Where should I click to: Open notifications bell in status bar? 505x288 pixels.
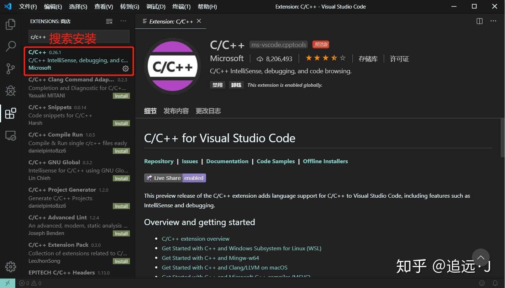[495, 283]
